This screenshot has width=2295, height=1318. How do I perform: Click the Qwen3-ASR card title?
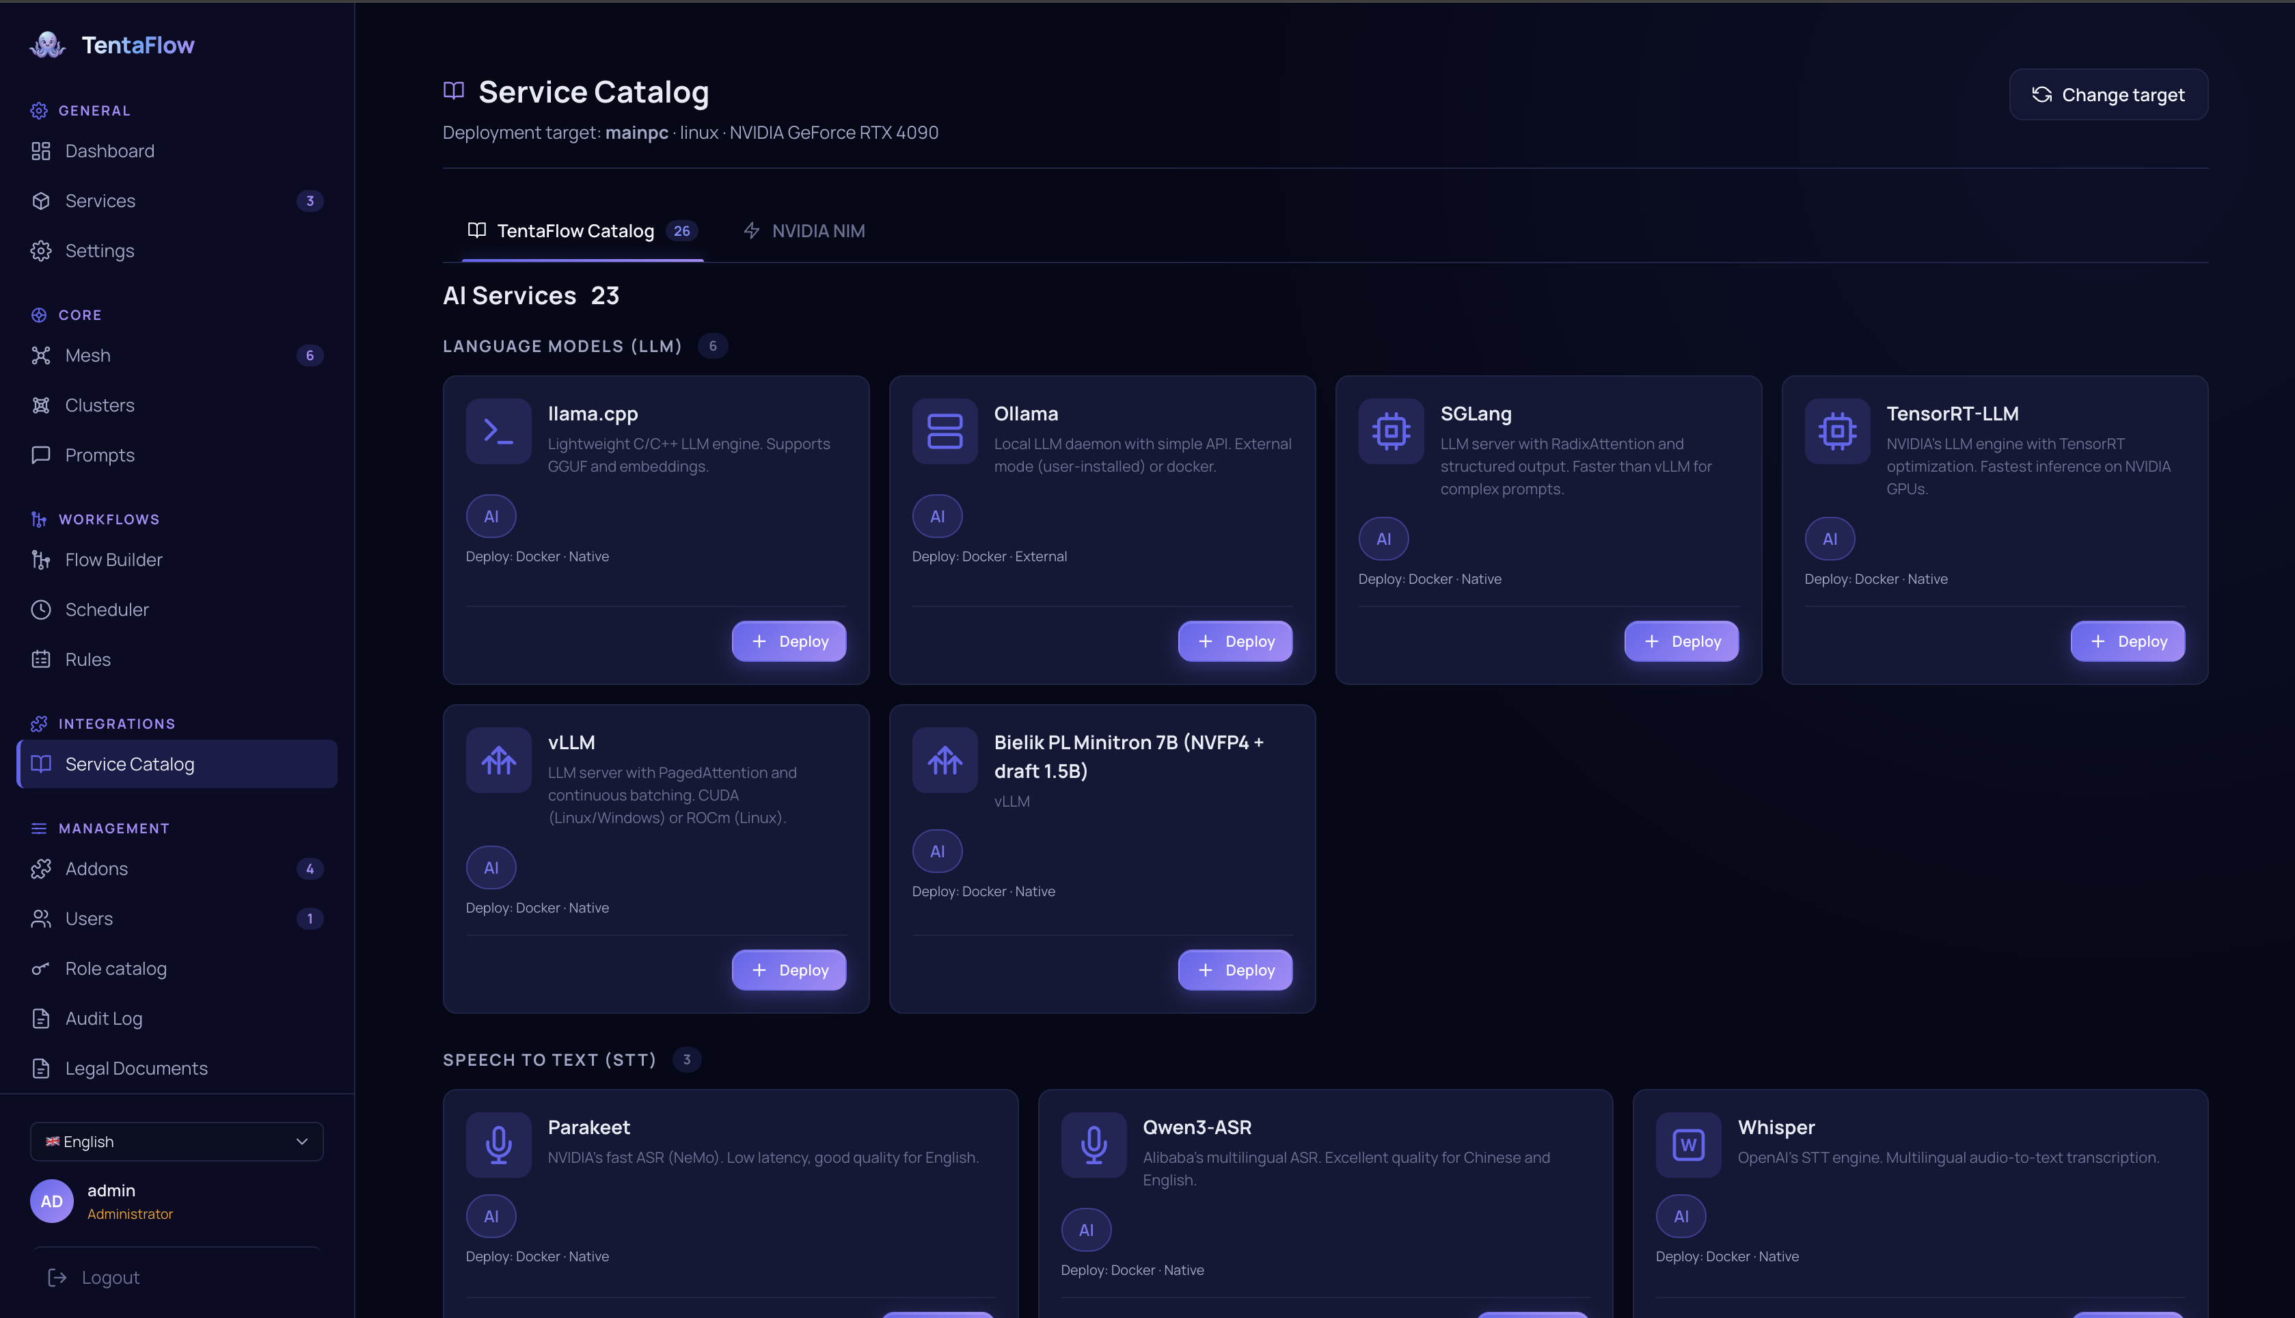[1197, 1127]
